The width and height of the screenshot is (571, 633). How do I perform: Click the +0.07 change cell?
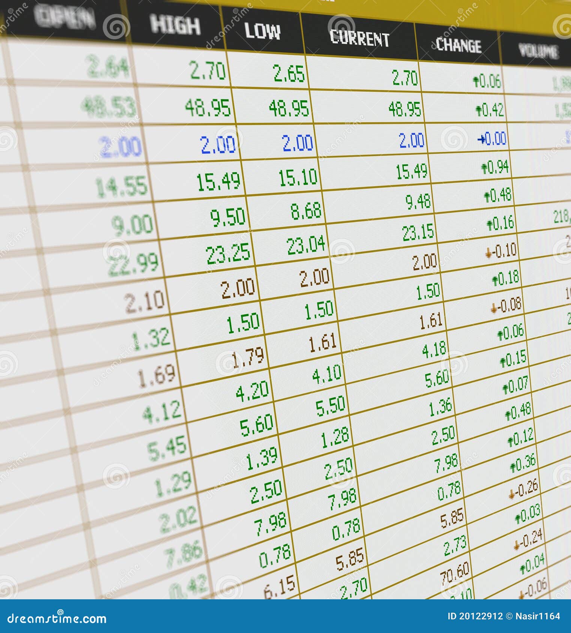515,385
